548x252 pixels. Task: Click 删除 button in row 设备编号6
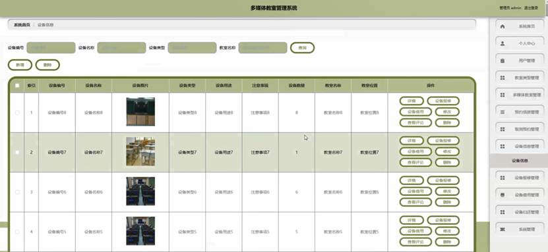(447, 202)
